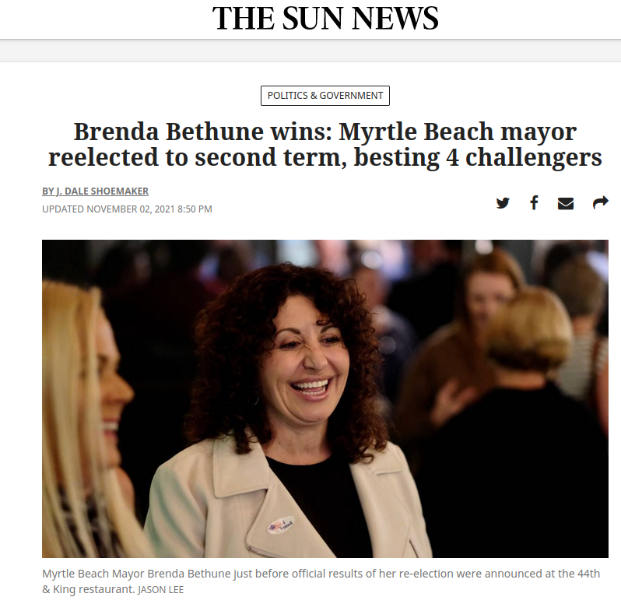This screenshot has width=621, height=611.
Task: Click the gray navigation bar below the masthead
Action: point(310,51)
